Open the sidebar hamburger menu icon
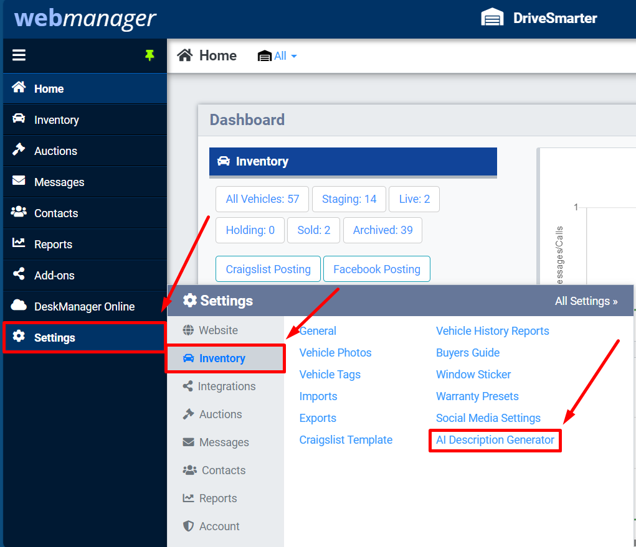Image resolution: width=636 pixels, height=547 pixels. 19,55
